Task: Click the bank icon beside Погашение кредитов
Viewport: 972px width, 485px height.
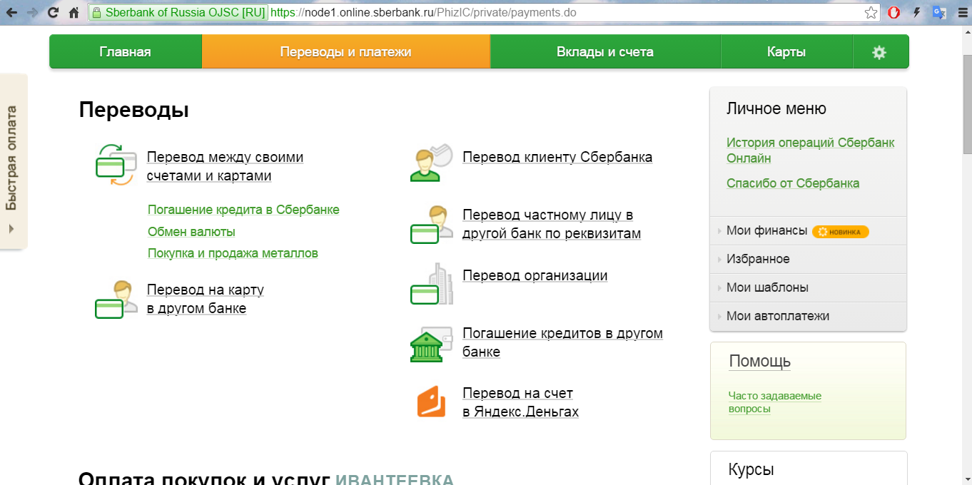Action: click(432, 344)
